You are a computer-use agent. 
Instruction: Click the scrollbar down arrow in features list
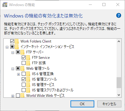(x=119, y=95)
